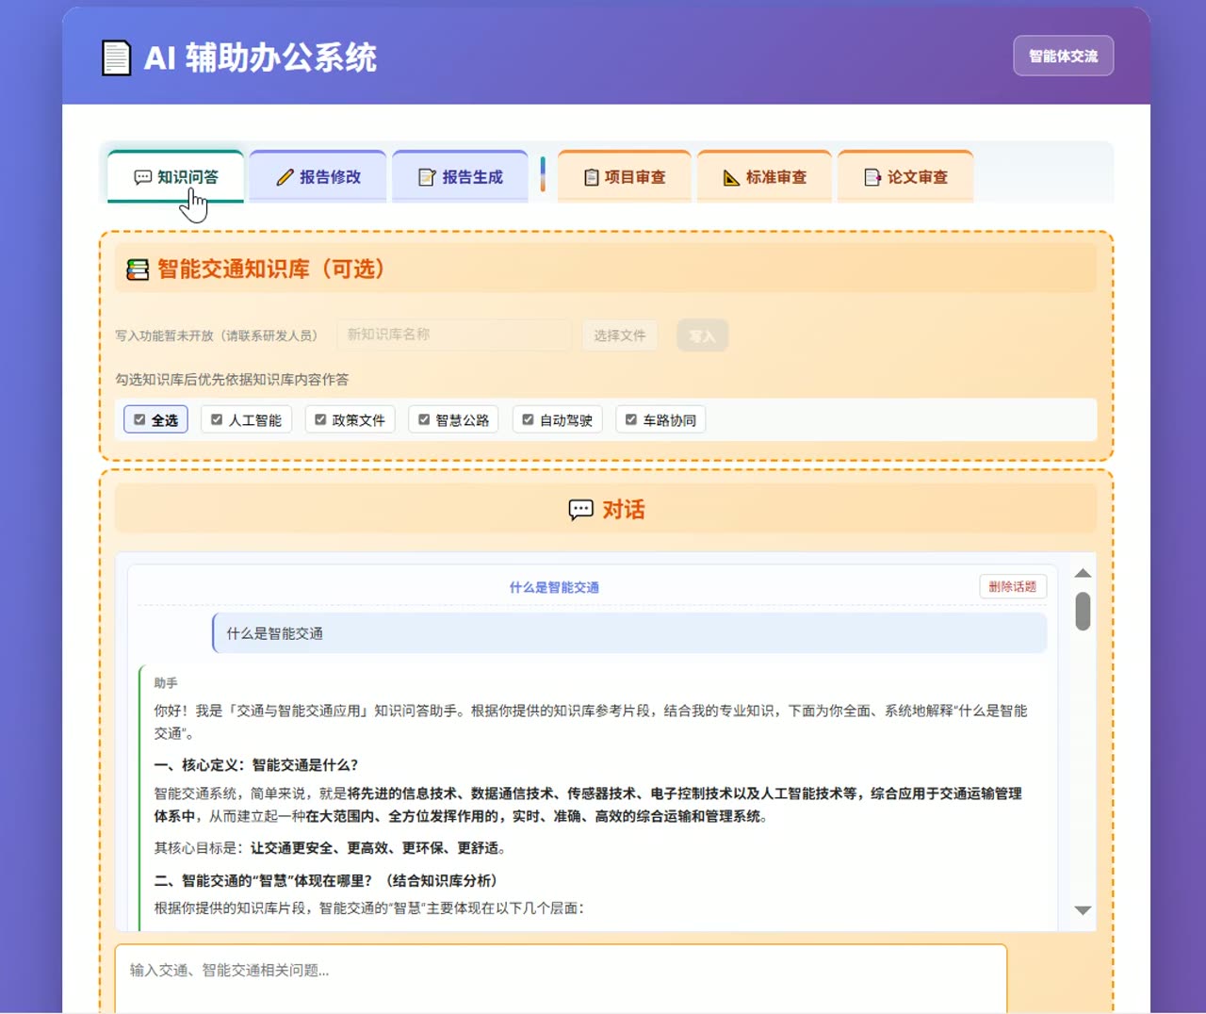Viewport: 1206px width, 1014px height.
Task: Click the 助手 label in the chat
Action: pos(166,682)
